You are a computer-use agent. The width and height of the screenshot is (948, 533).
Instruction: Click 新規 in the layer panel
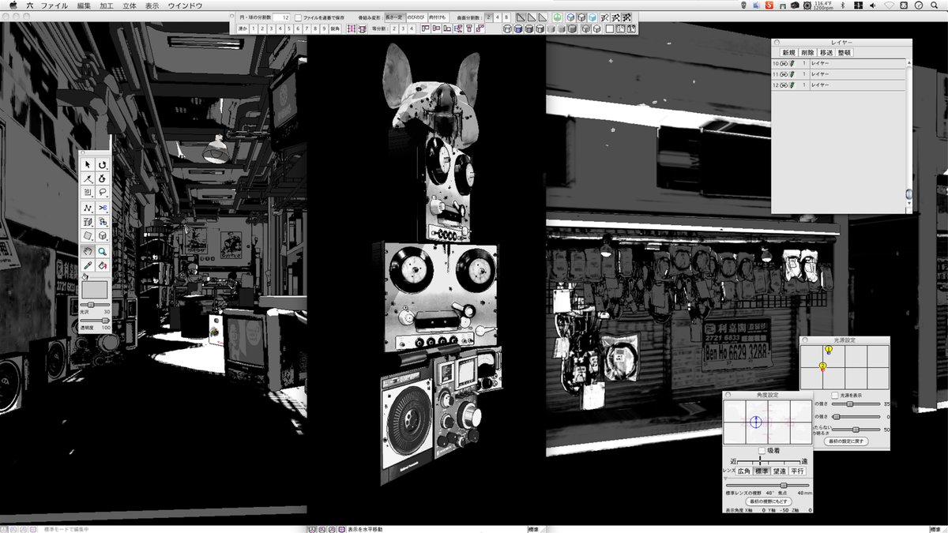pyautogui.click(x=789, y=52)
